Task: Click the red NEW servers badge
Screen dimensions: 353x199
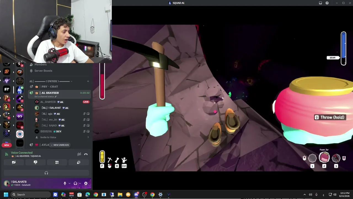Action: [x=7, y=145]
